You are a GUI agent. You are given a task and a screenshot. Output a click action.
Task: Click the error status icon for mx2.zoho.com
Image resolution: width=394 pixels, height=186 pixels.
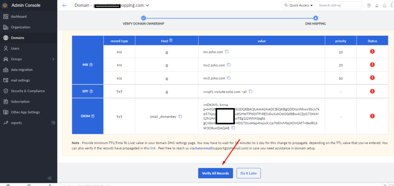(372, 65)
